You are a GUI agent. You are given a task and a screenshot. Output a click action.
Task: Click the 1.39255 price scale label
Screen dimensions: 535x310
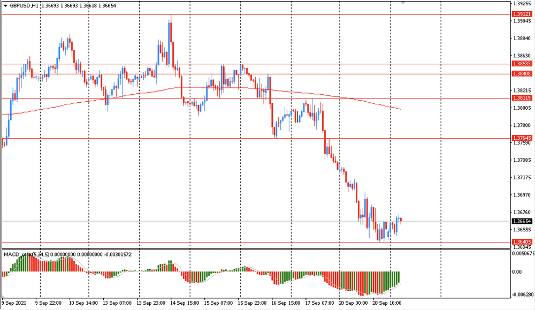[x=522, y=4]
